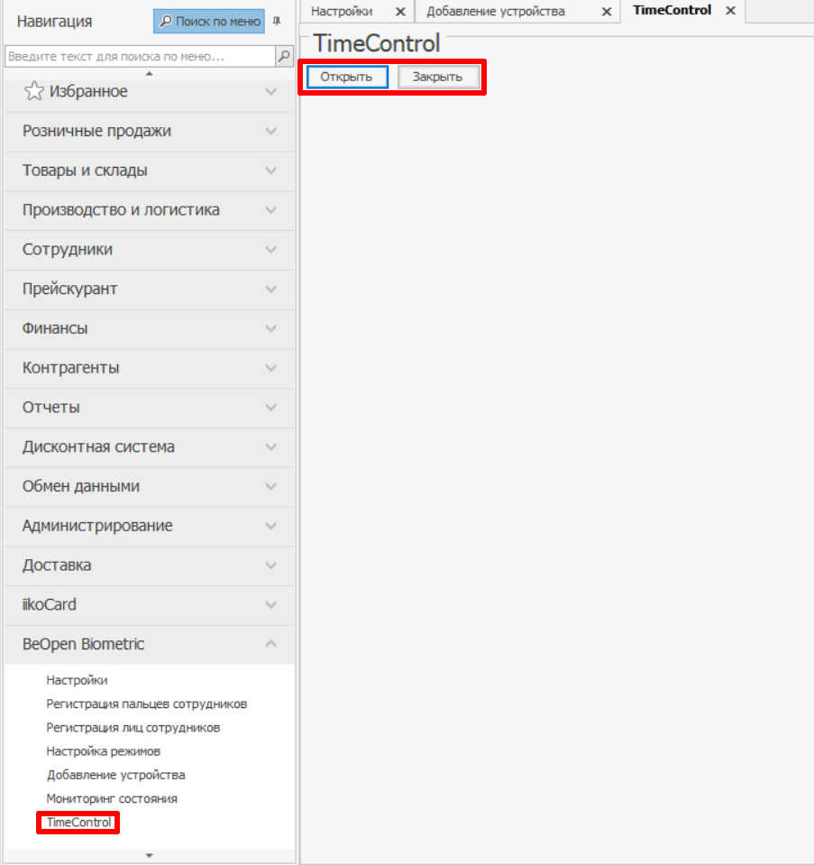Image resolution: width=814 pixels, height=865 pixels.
Task: Close the TimeControl tab
Action: [x=730, y=11]
